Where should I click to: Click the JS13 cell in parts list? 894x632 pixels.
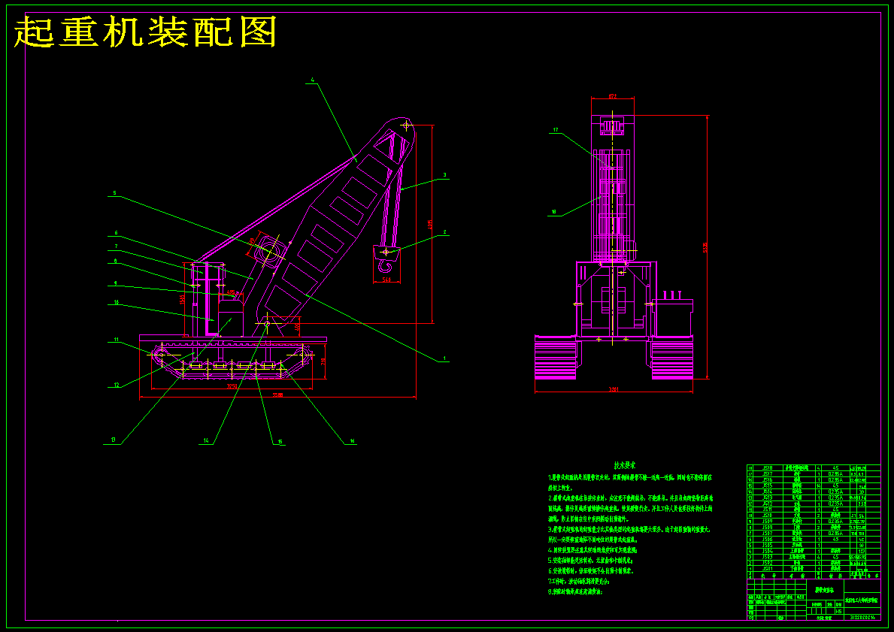768,497
